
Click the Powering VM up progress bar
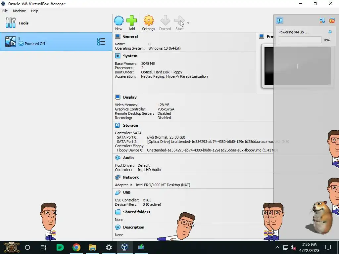coord(300,40)
